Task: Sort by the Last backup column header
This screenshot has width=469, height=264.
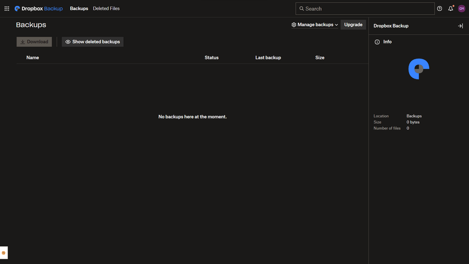Action: pos(268,57)
